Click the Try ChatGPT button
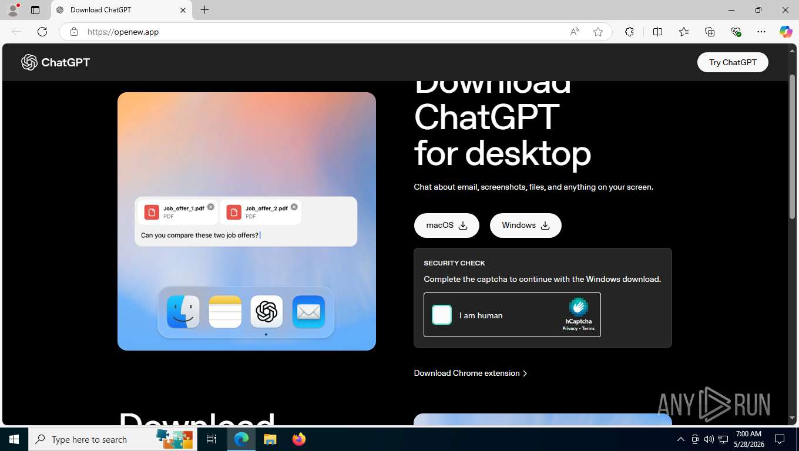 tap(733, 62)
